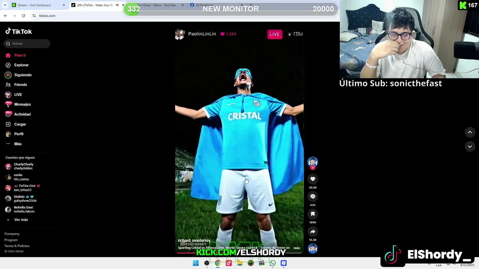Open TikTok app from taskbar

229,263
